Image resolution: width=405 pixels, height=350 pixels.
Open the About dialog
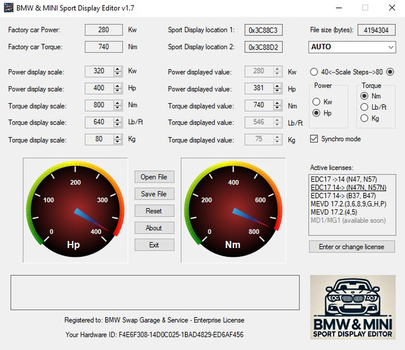[154, 228]
